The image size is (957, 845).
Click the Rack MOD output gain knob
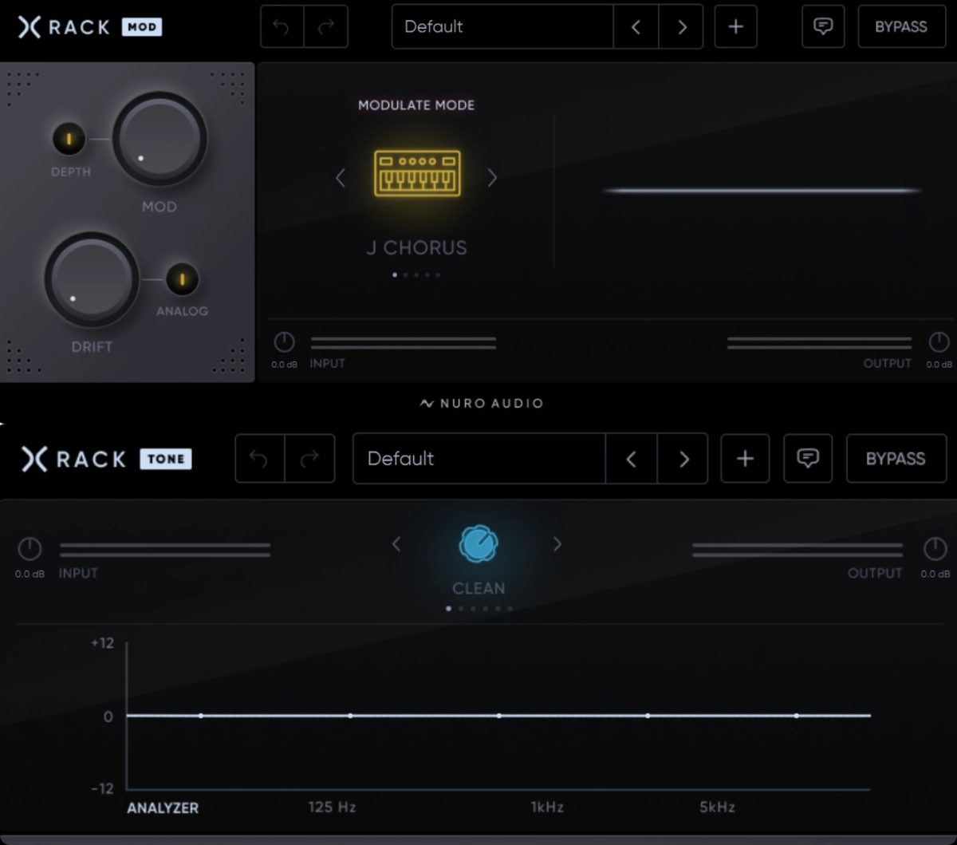tap(939, 343)
